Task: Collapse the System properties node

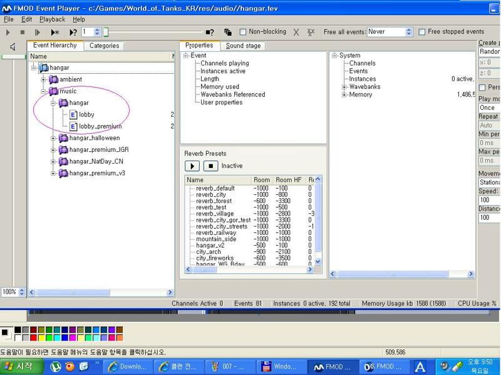Action: (x=334, y=56)
